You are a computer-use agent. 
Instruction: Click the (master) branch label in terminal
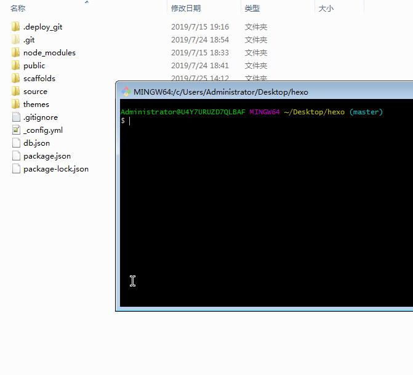coord(366,112)
